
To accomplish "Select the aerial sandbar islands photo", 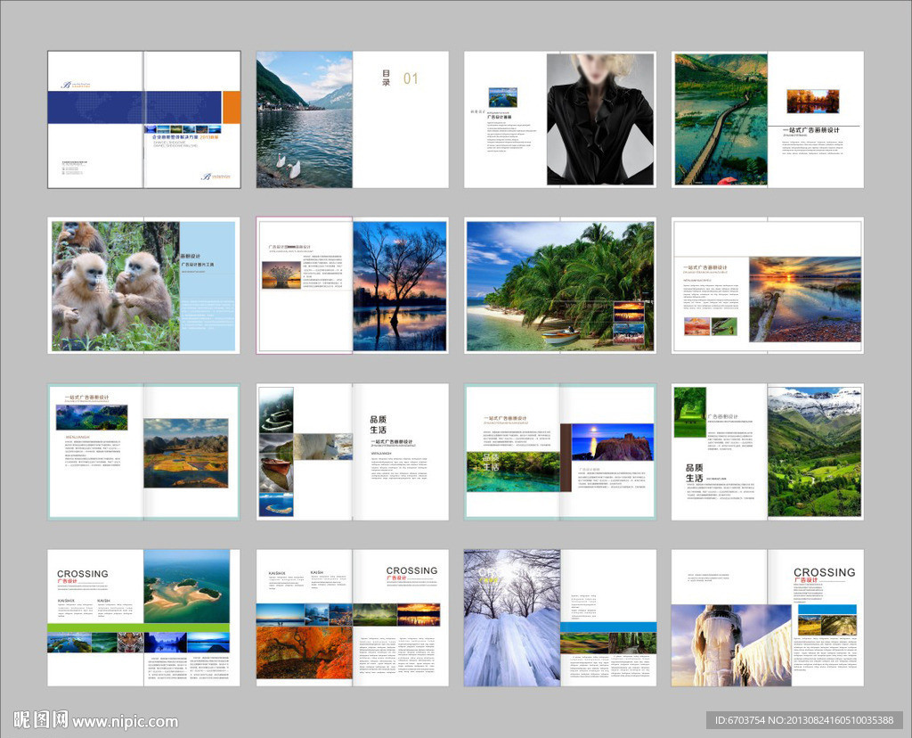I will (187, 586).
